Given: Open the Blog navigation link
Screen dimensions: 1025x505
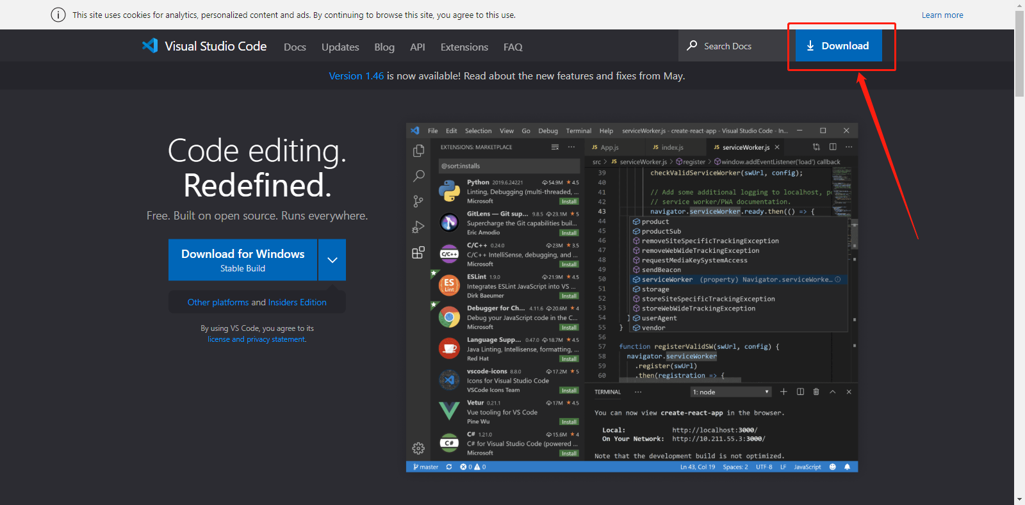Looking at the screenshot, I should coord(384,47).
